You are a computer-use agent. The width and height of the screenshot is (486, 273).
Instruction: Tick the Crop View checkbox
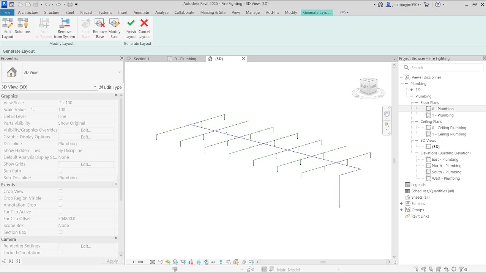coord(60,191)
